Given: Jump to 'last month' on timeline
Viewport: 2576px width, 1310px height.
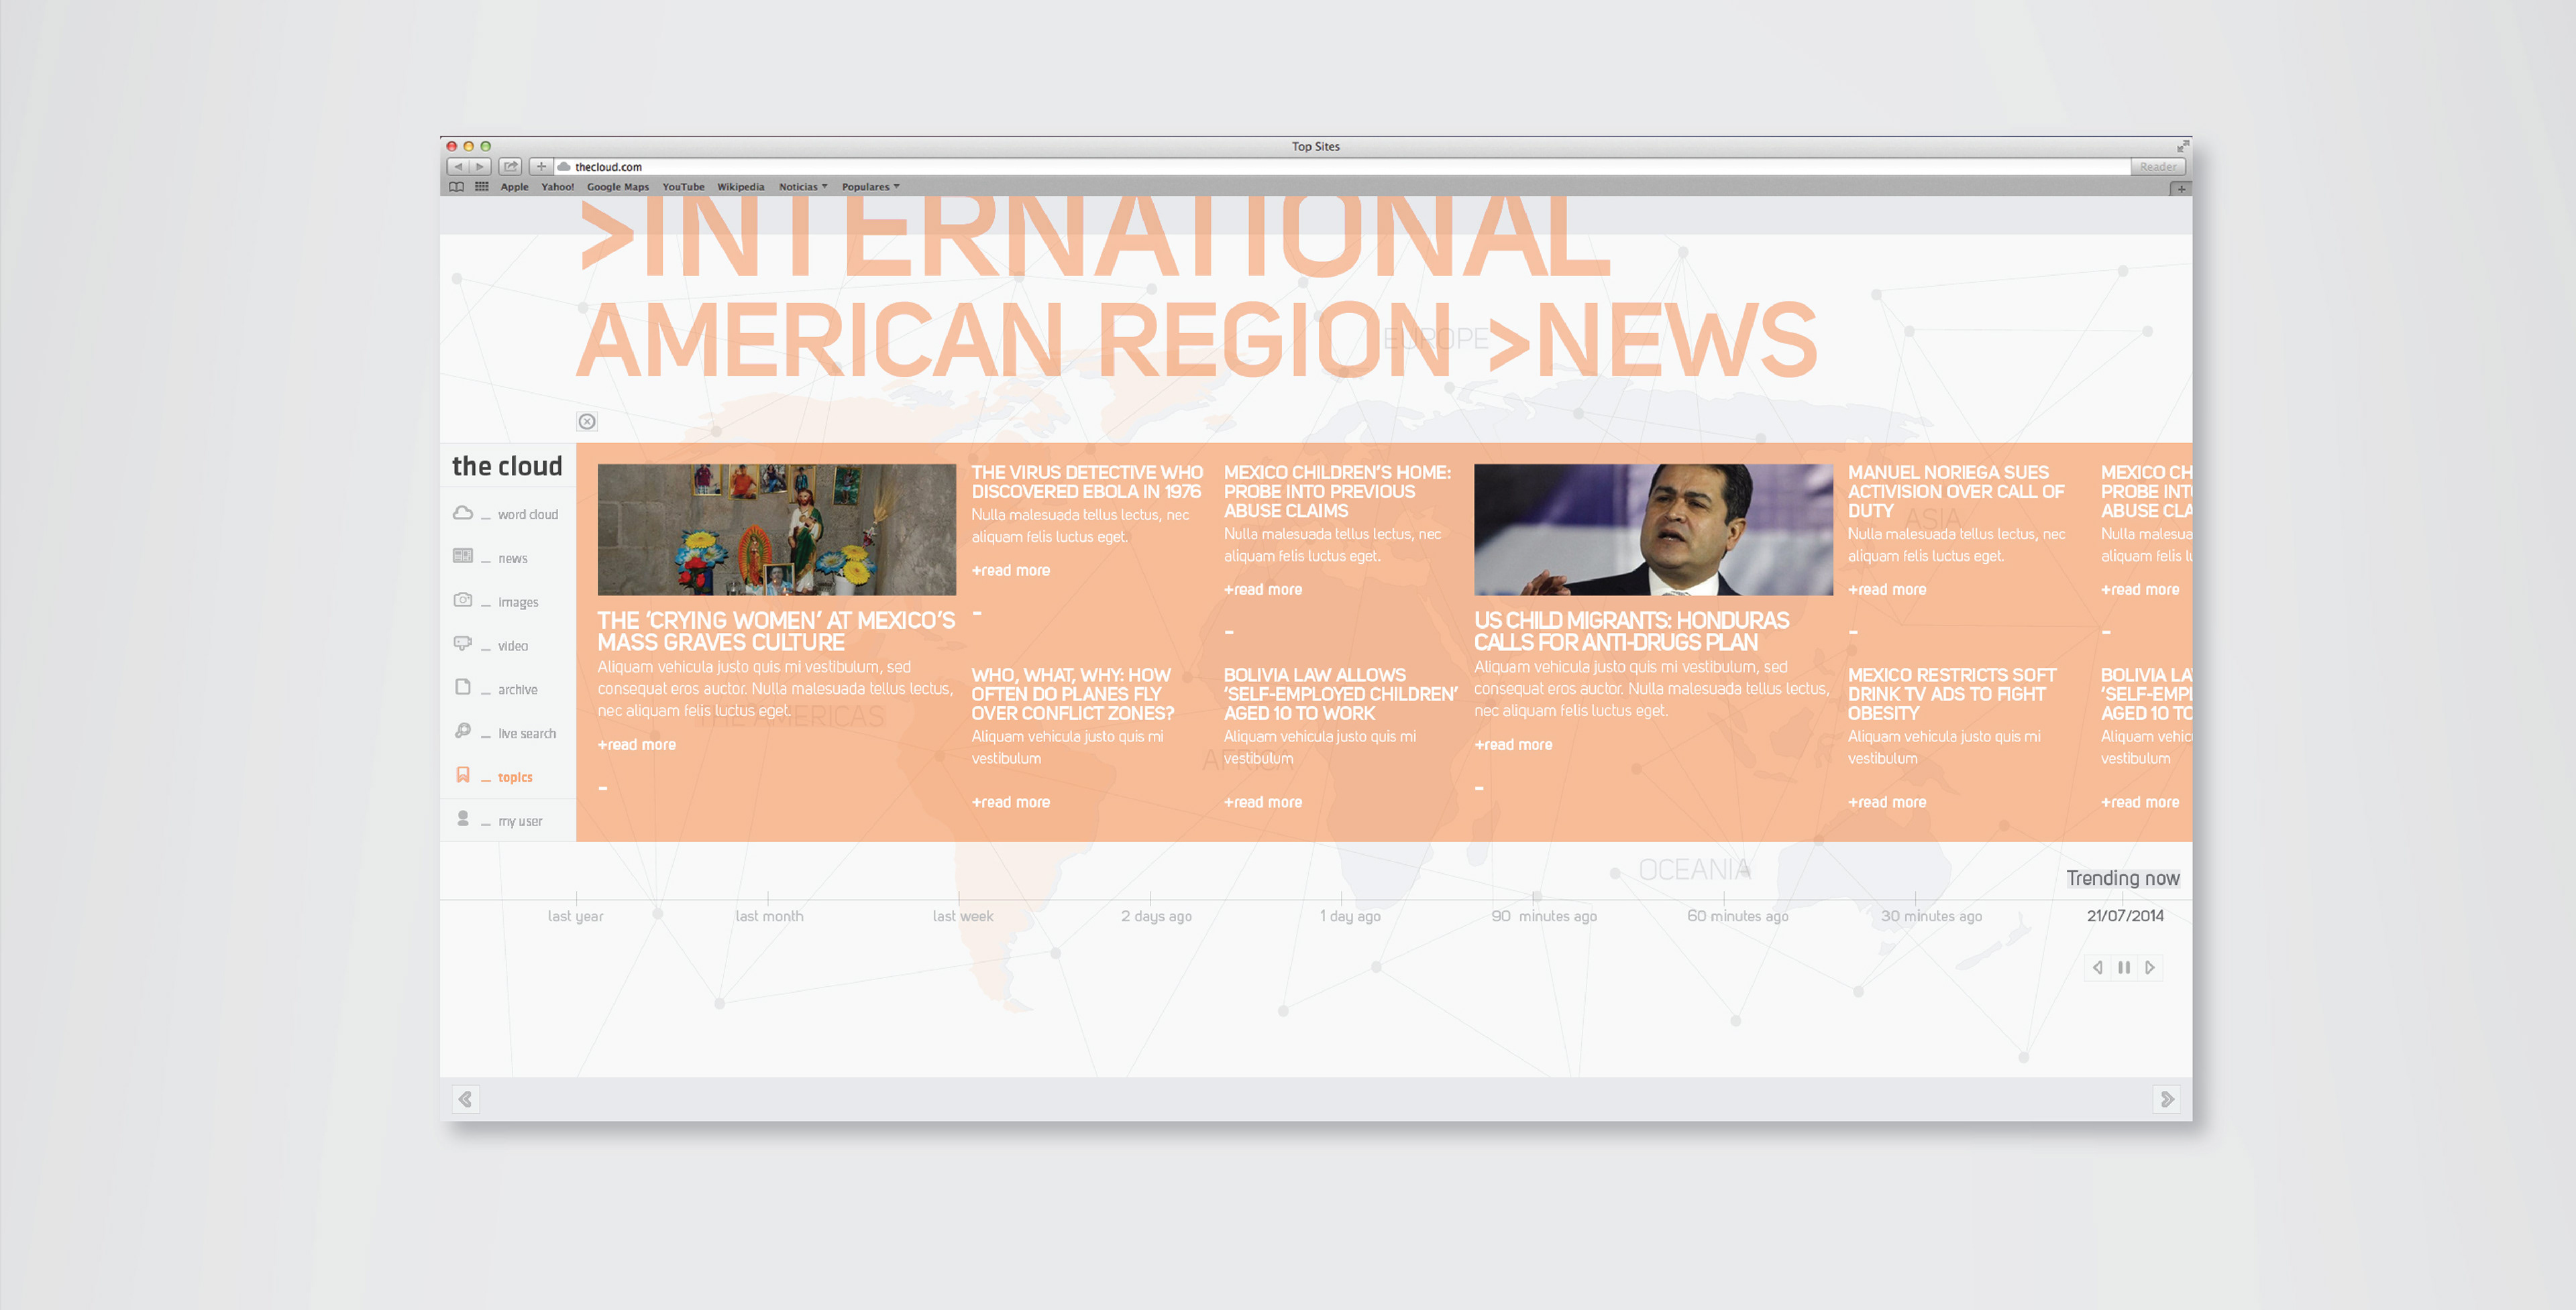Looking at the screenshot, I should pos(769,916).
